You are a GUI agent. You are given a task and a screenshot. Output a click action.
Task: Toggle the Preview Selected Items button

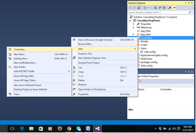tap(174, 8)
